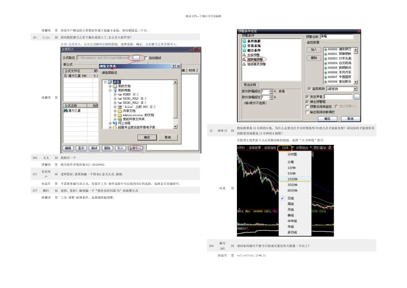The image size is (407, 288).
Task: Click the 全部引入 button
Action: 135,148
